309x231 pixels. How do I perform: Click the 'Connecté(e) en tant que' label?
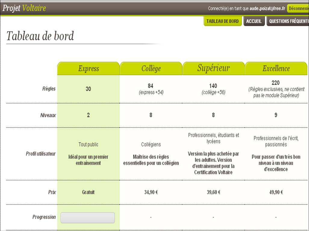[228, 8]
